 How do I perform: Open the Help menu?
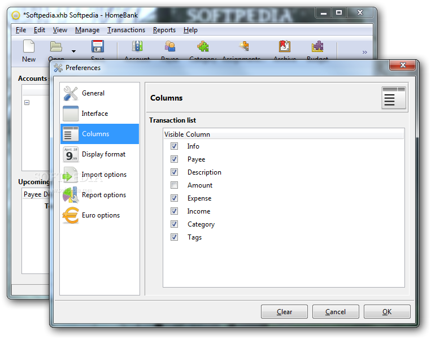190,30
